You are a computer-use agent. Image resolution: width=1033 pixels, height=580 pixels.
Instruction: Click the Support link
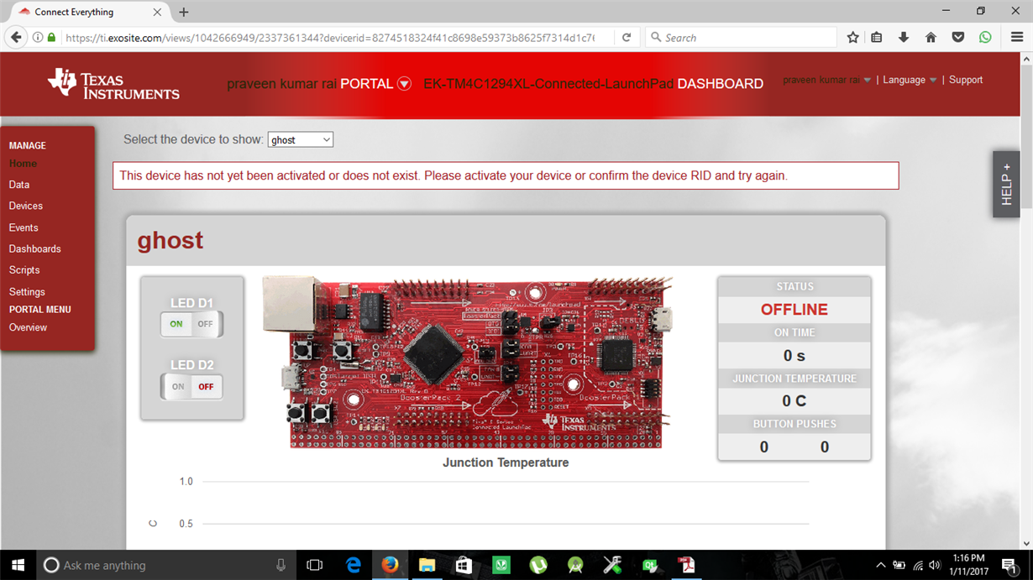[966, 80]
